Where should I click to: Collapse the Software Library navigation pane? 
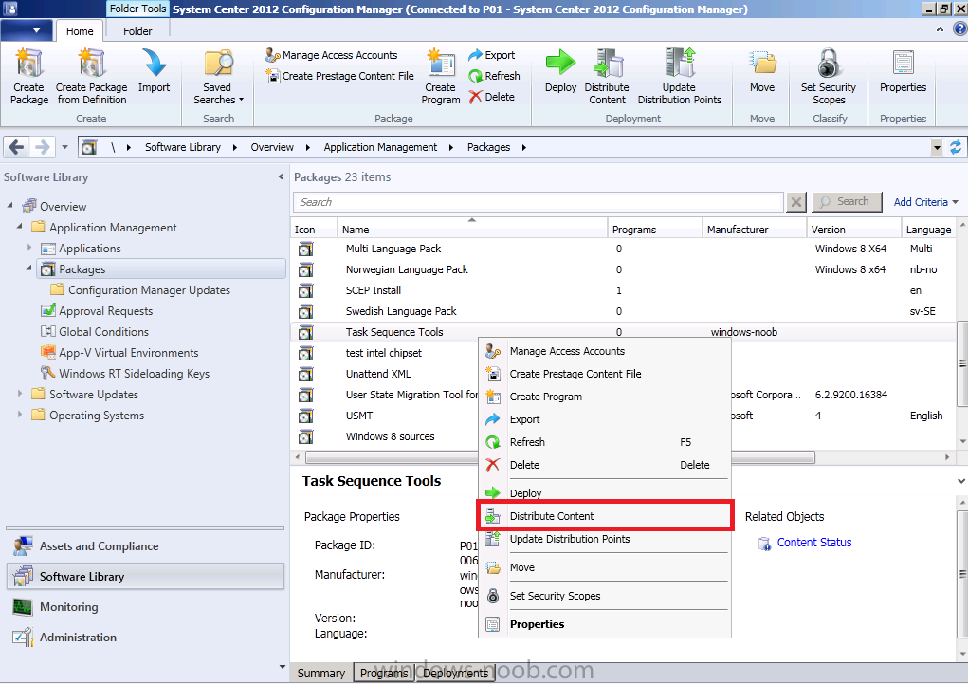coord(281,177)
